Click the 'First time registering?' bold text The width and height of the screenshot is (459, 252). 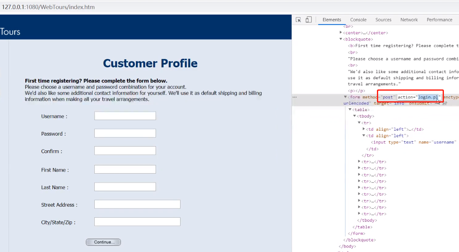(96, 81)
